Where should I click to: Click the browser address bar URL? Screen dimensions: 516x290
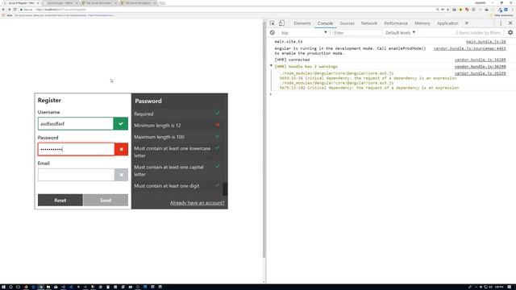point(61,10)
